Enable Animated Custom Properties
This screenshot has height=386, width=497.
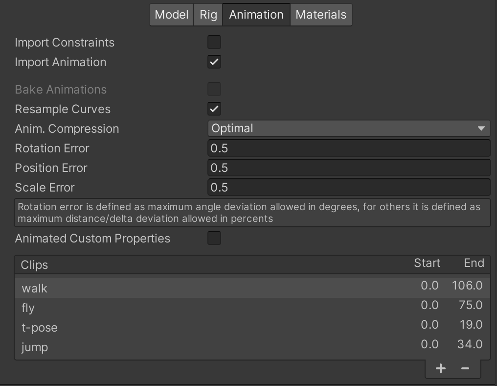tap(214, 238)
